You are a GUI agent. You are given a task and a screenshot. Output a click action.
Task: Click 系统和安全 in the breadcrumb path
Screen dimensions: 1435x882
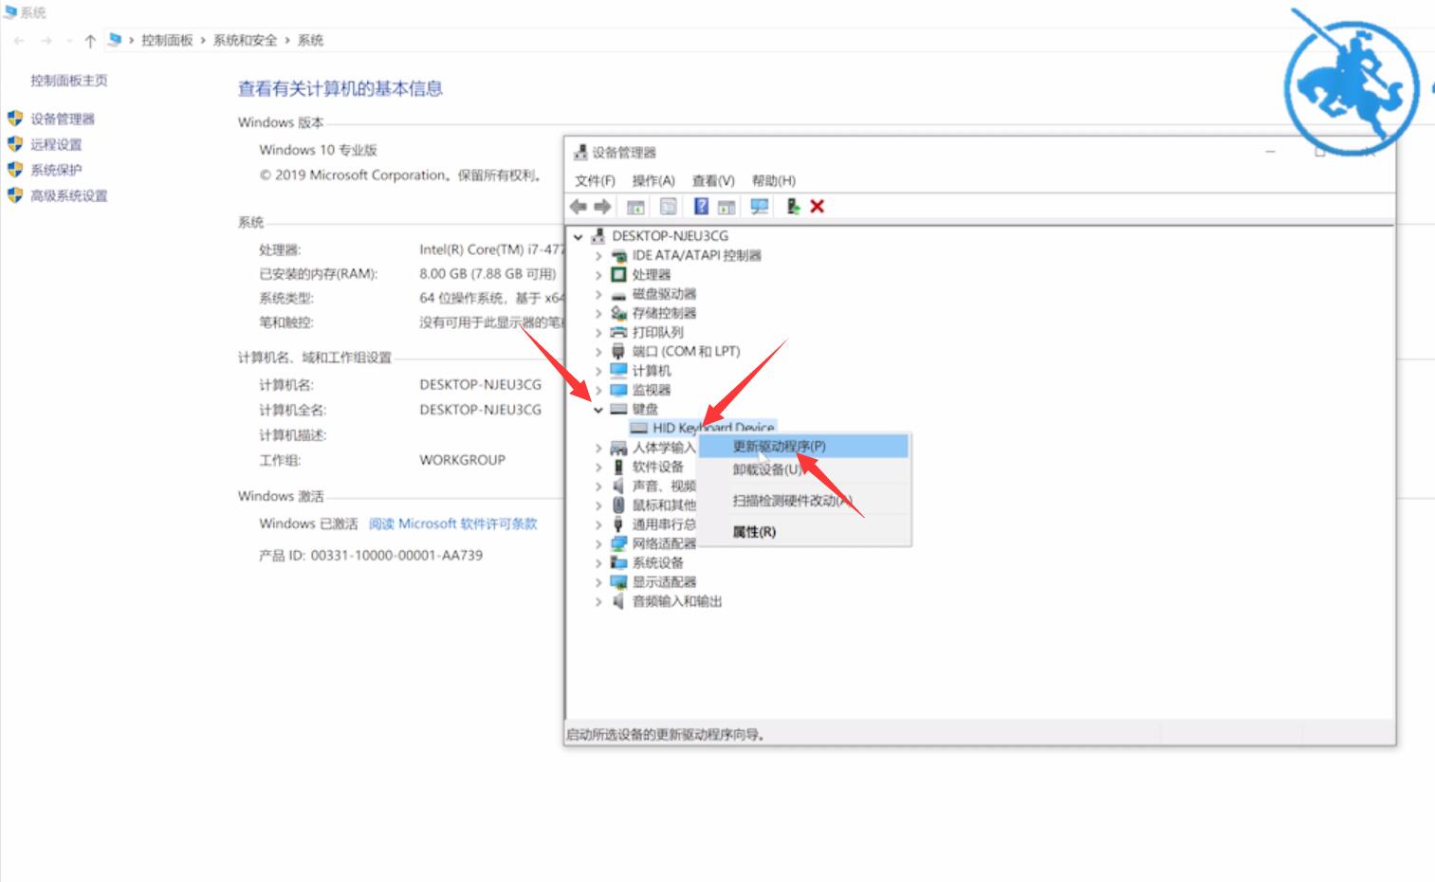(x=246, y=41)
